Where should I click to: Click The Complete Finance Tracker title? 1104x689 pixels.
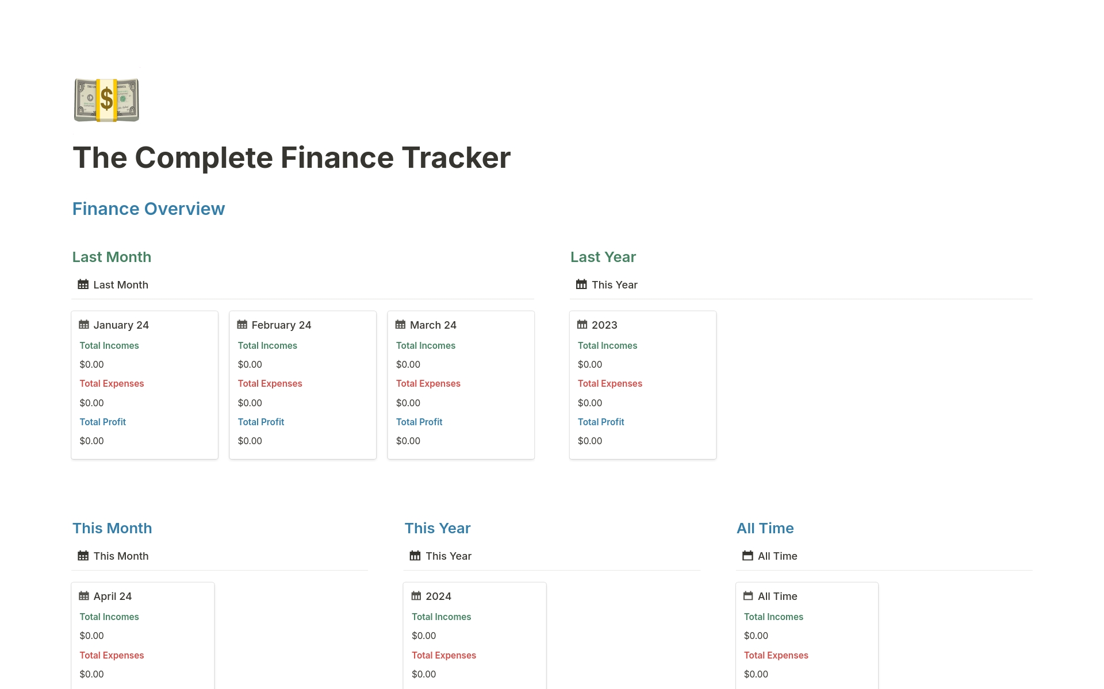point(292,157)
